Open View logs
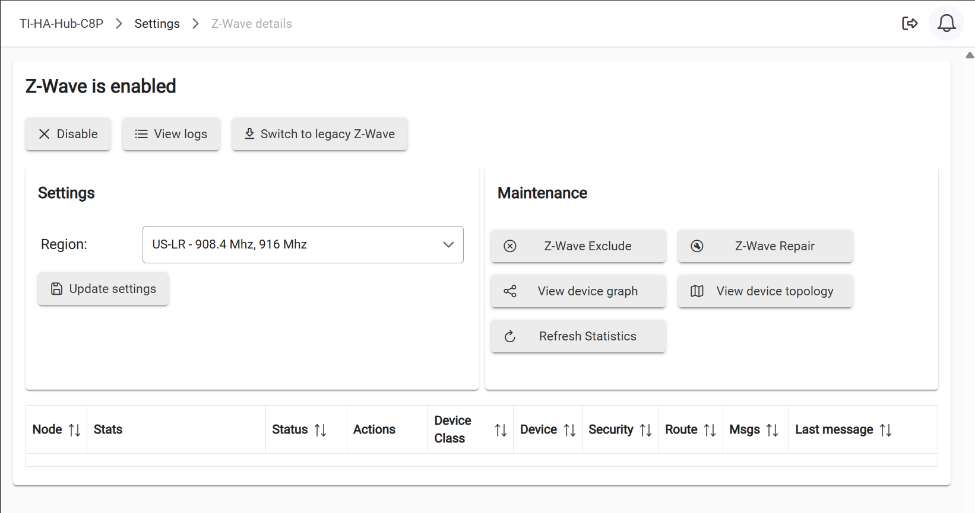The width and height of the screenshot is (975, 513). pos(171,134)
